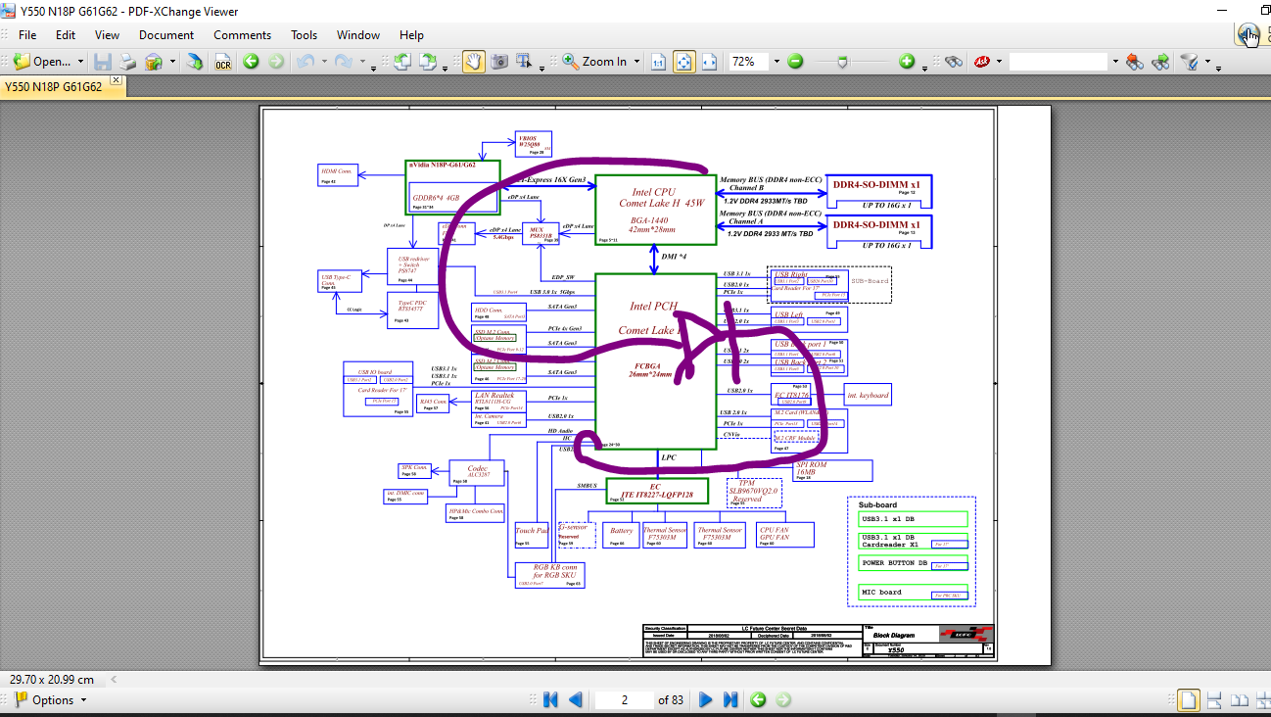Click the Ask search provider icon
Screen dimensions: 1271x717
click(x=982, y=62)
